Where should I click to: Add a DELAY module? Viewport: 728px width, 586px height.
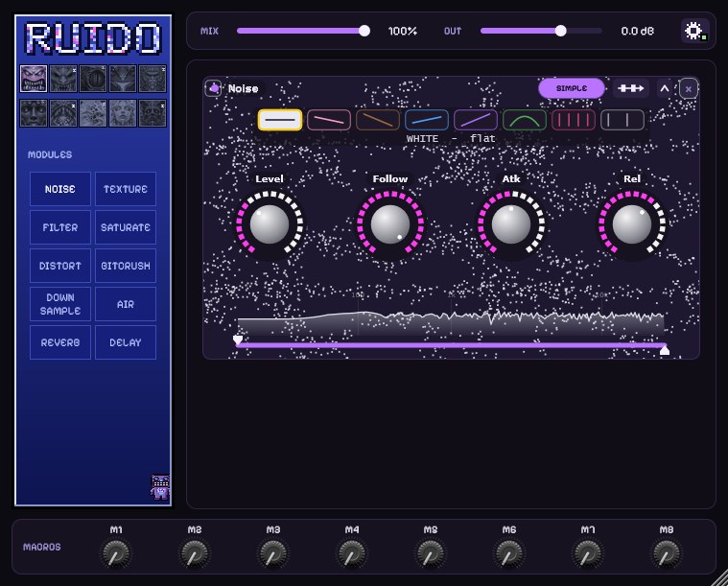pyautogui.click(x=126, y=342)
